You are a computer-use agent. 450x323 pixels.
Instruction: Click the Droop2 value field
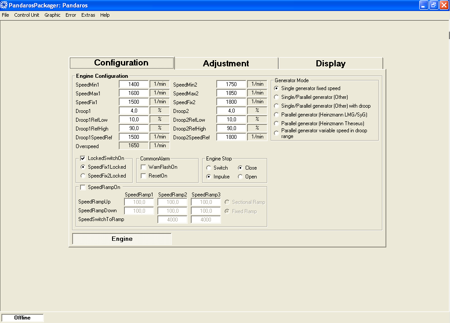tap(231, 111)
